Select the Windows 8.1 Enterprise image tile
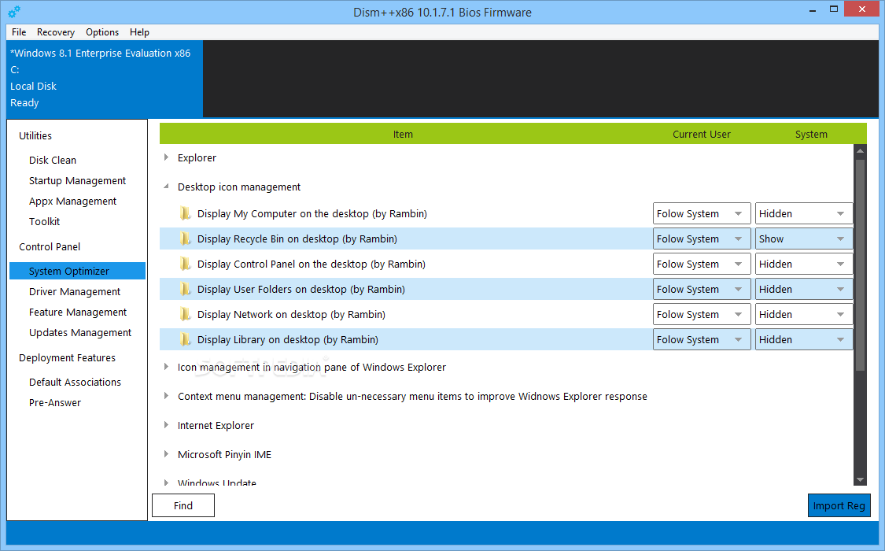The width and height of the screenshot is (885, 551). 105,78
